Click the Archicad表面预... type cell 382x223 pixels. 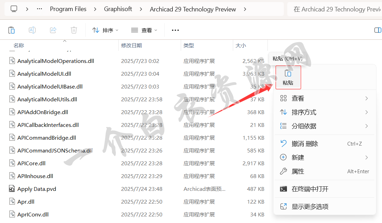click(x=204, y=189)
